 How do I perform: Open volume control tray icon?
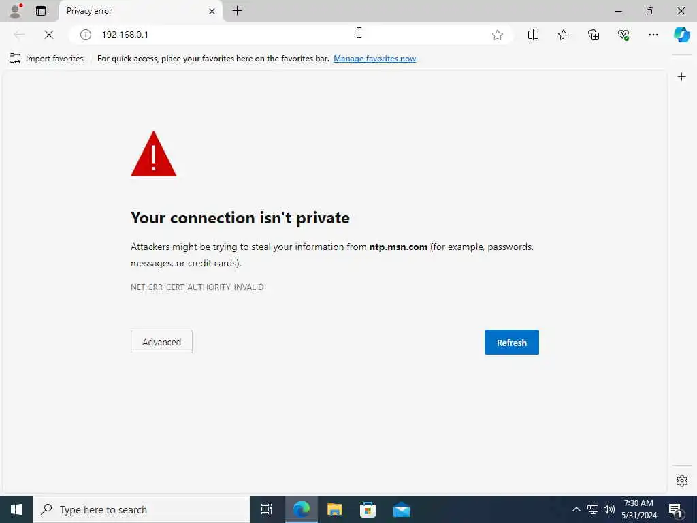(609, 509)
